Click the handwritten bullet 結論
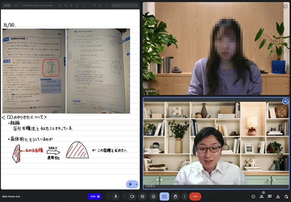The image size is (291, 202). (x=14, y=123)
